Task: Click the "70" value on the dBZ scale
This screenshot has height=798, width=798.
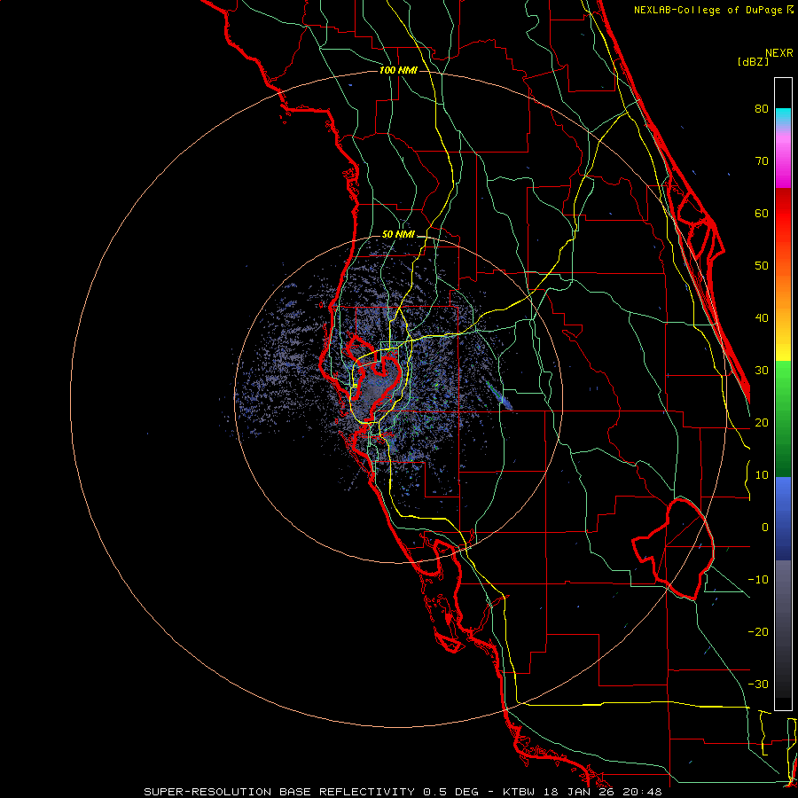Action: pos(762,161)
